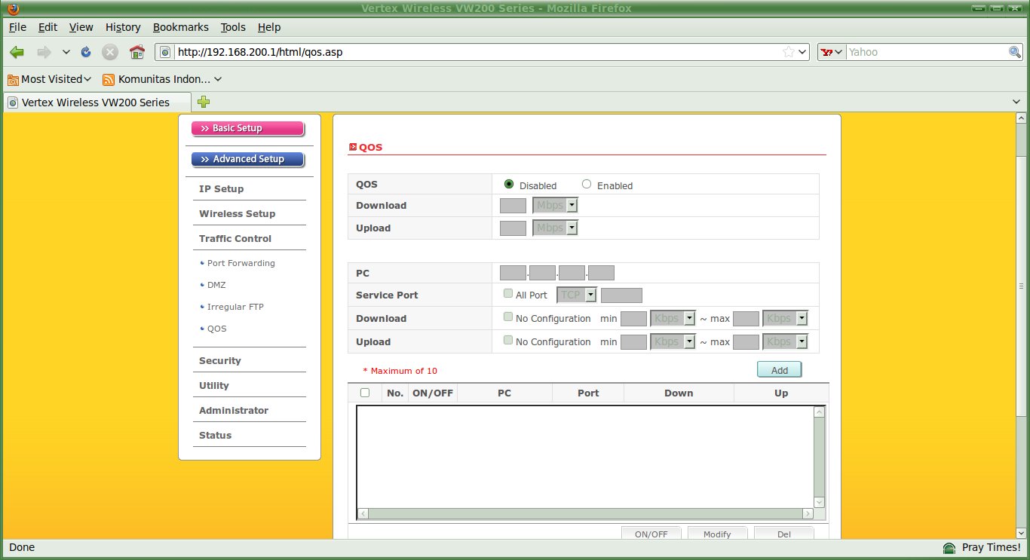This screenshot has height=560, width=1030.
Task: Click the reload page icon
Action: click(86, 52)
